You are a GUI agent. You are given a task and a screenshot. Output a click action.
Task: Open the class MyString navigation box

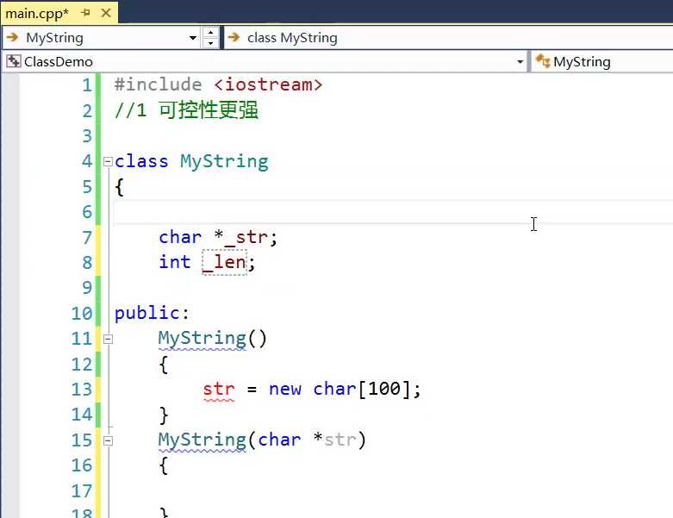tap(449, 38)
